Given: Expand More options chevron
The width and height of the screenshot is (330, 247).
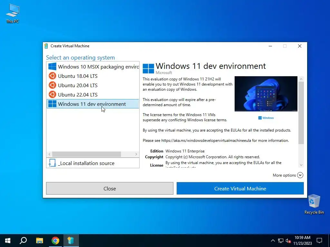Looking at the screenshot, I should pos(300,175).
